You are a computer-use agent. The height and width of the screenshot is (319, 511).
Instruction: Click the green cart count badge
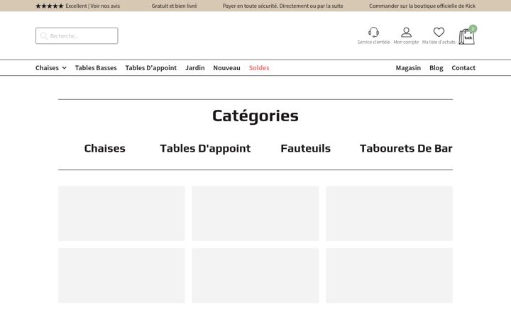[x=473, y=28]
